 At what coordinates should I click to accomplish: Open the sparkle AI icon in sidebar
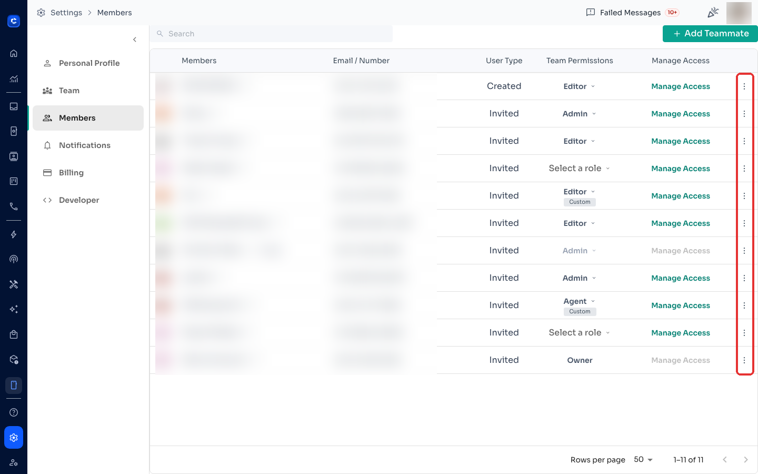(x=14, y=309)
